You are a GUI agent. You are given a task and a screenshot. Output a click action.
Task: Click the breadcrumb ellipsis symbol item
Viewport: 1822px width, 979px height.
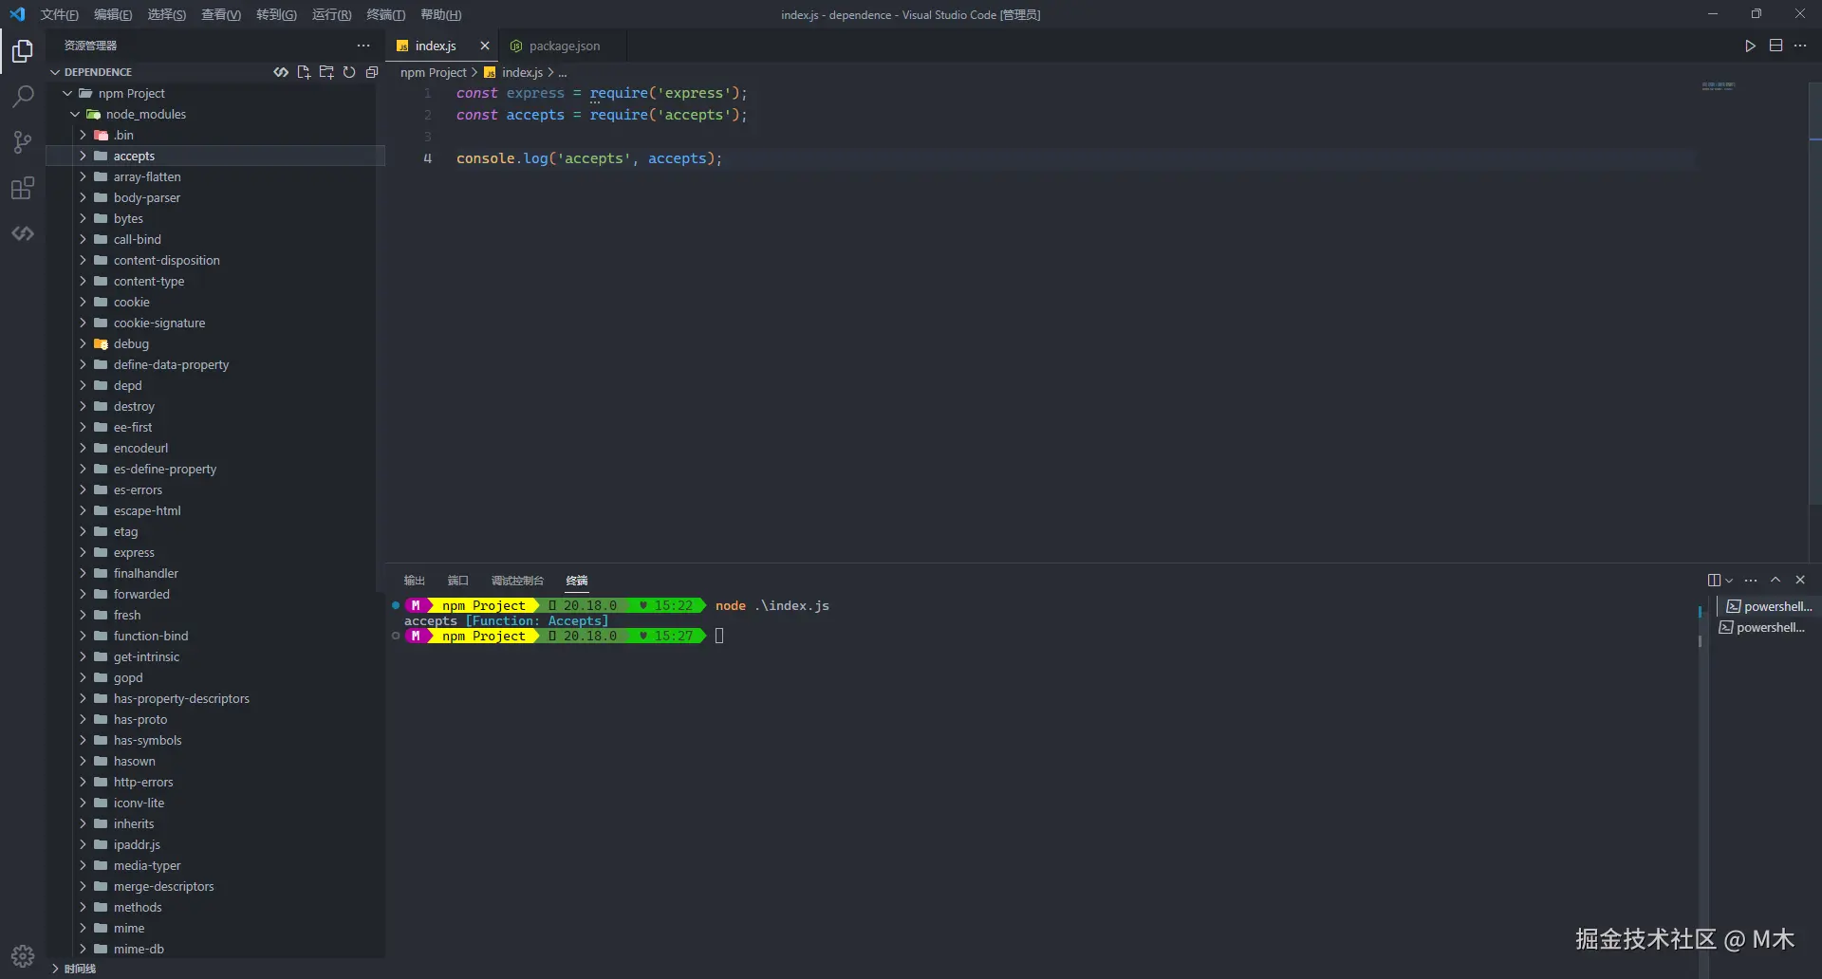562,73
